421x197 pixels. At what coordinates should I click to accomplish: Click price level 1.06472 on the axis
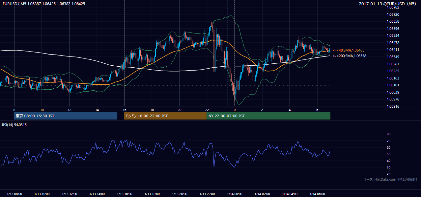[393, 43]
